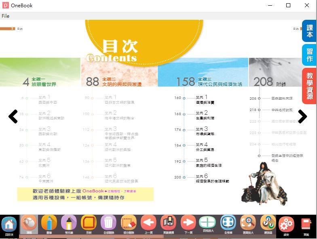Activate the four-grid zoom tool
317x239 pixels.
point(208,224)
